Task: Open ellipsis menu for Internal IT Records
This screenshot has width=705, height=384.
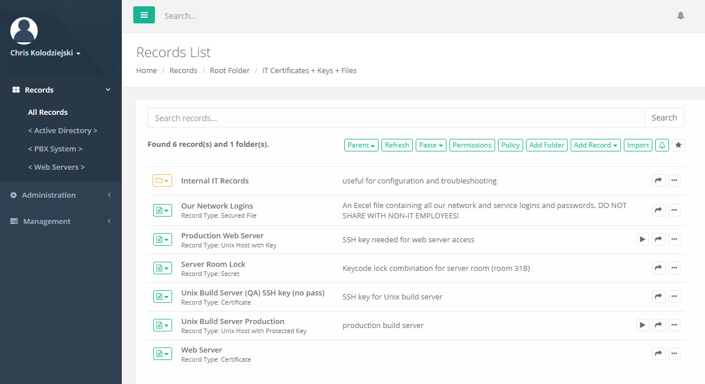Action: tap(674, 181)
